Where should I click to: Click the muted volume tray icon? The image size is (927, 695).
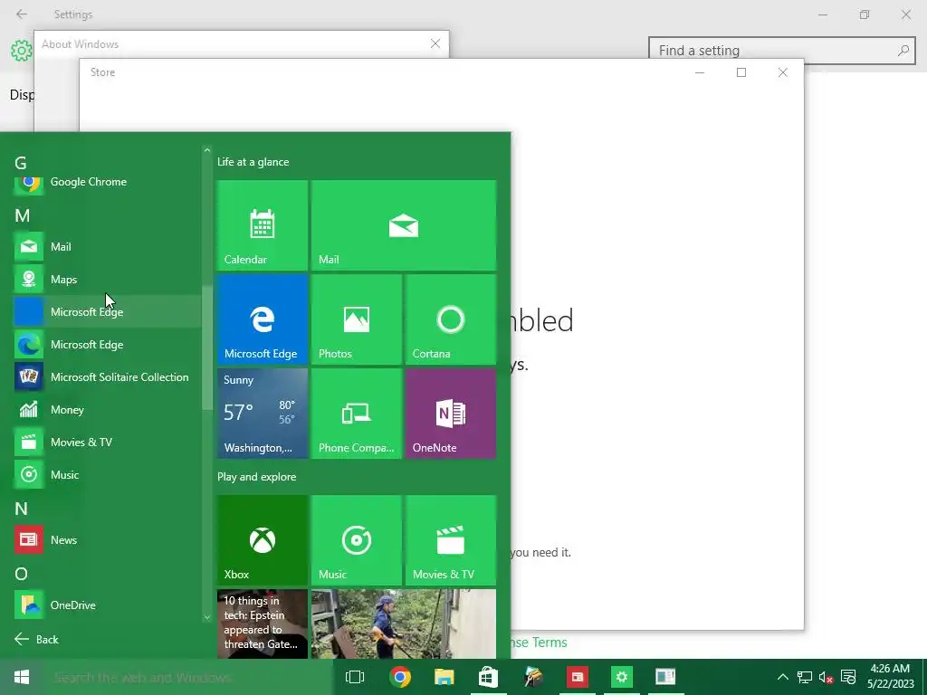click(826, 677)
